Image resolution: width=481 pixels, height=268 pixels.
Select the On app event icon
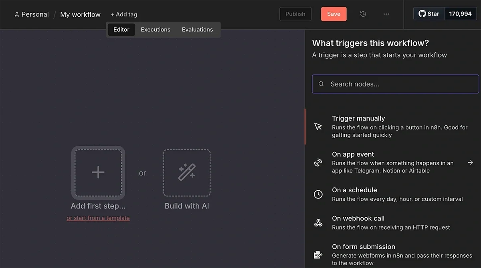pyautogui.click(x=318, y=162)
